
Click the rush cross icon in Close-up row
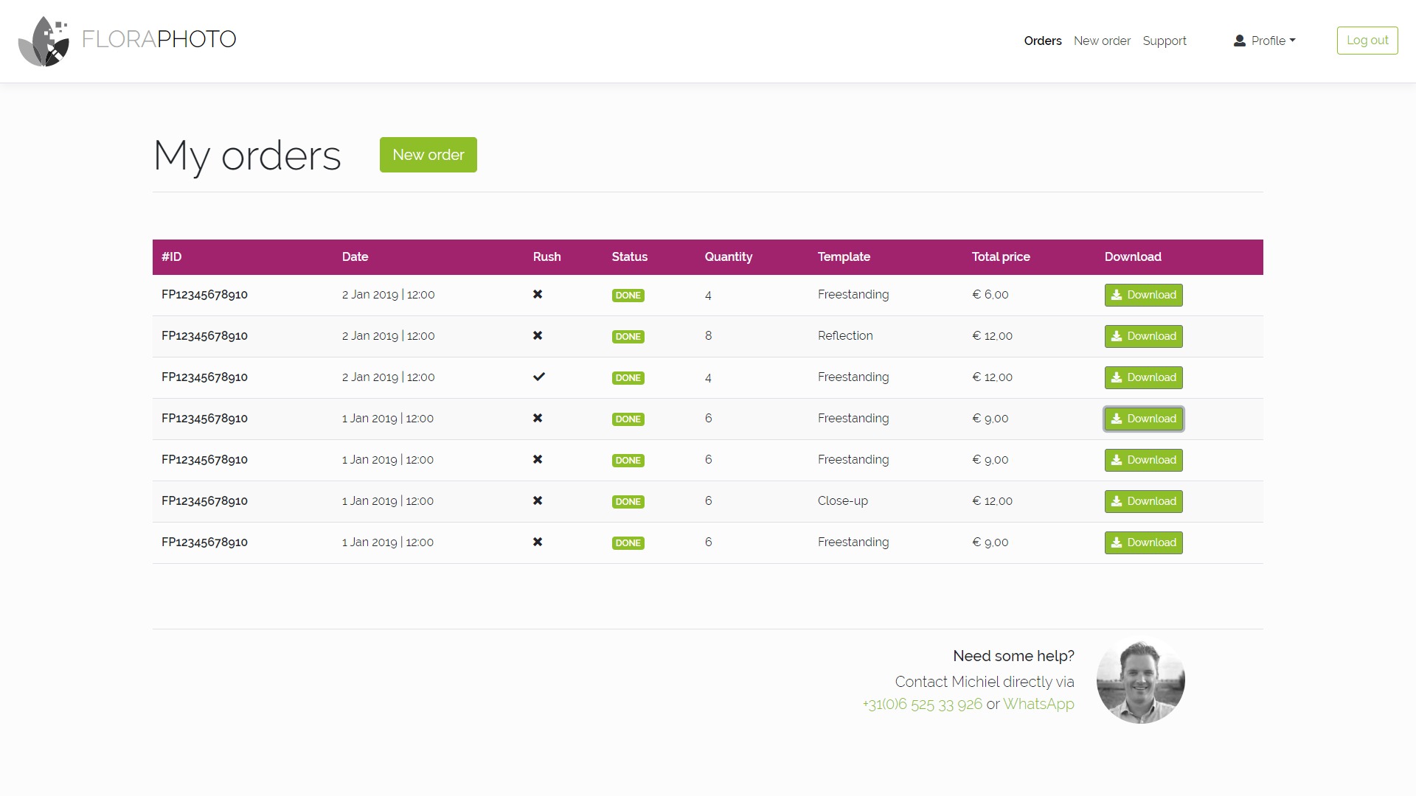click(x=538, y=501)
